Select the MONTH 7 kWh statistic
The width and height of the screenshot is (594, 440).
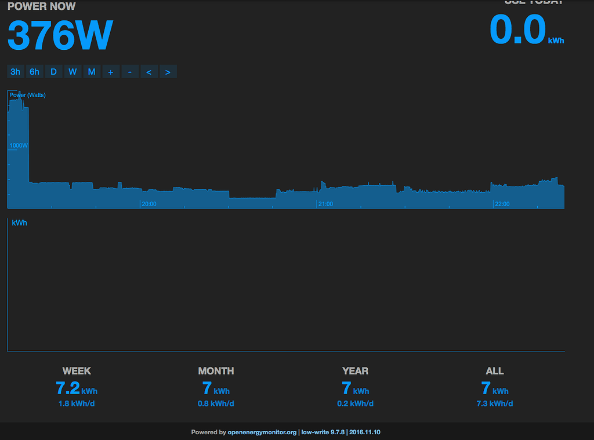click(x=216, y=388)
